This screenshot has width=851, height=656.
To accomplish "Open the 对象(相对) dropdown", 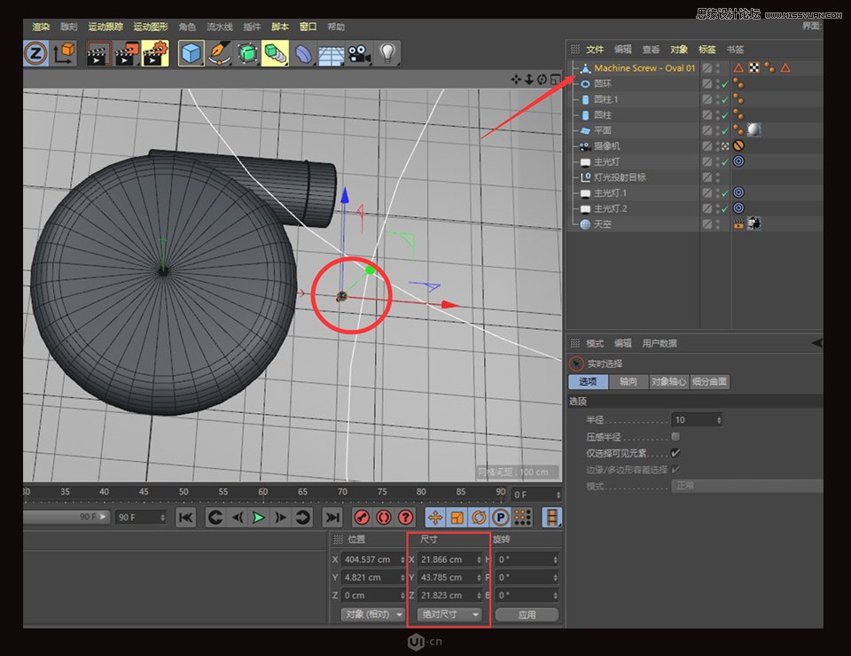I will pos(371,614).
